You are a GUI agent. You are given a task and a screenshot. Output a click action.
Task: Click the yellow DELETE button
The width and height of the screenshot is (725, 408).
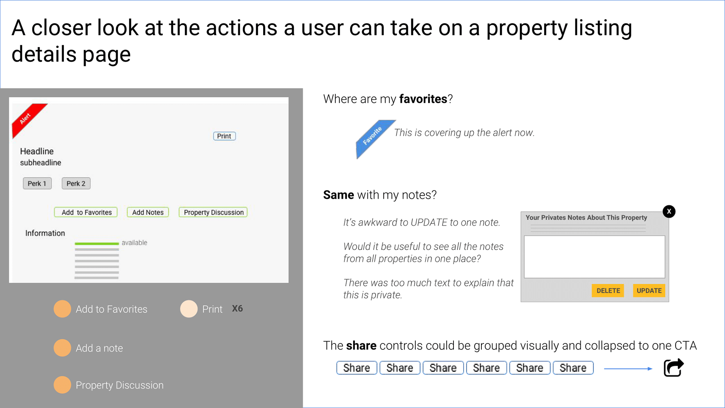pyautogui.click(x=608, y=291)
